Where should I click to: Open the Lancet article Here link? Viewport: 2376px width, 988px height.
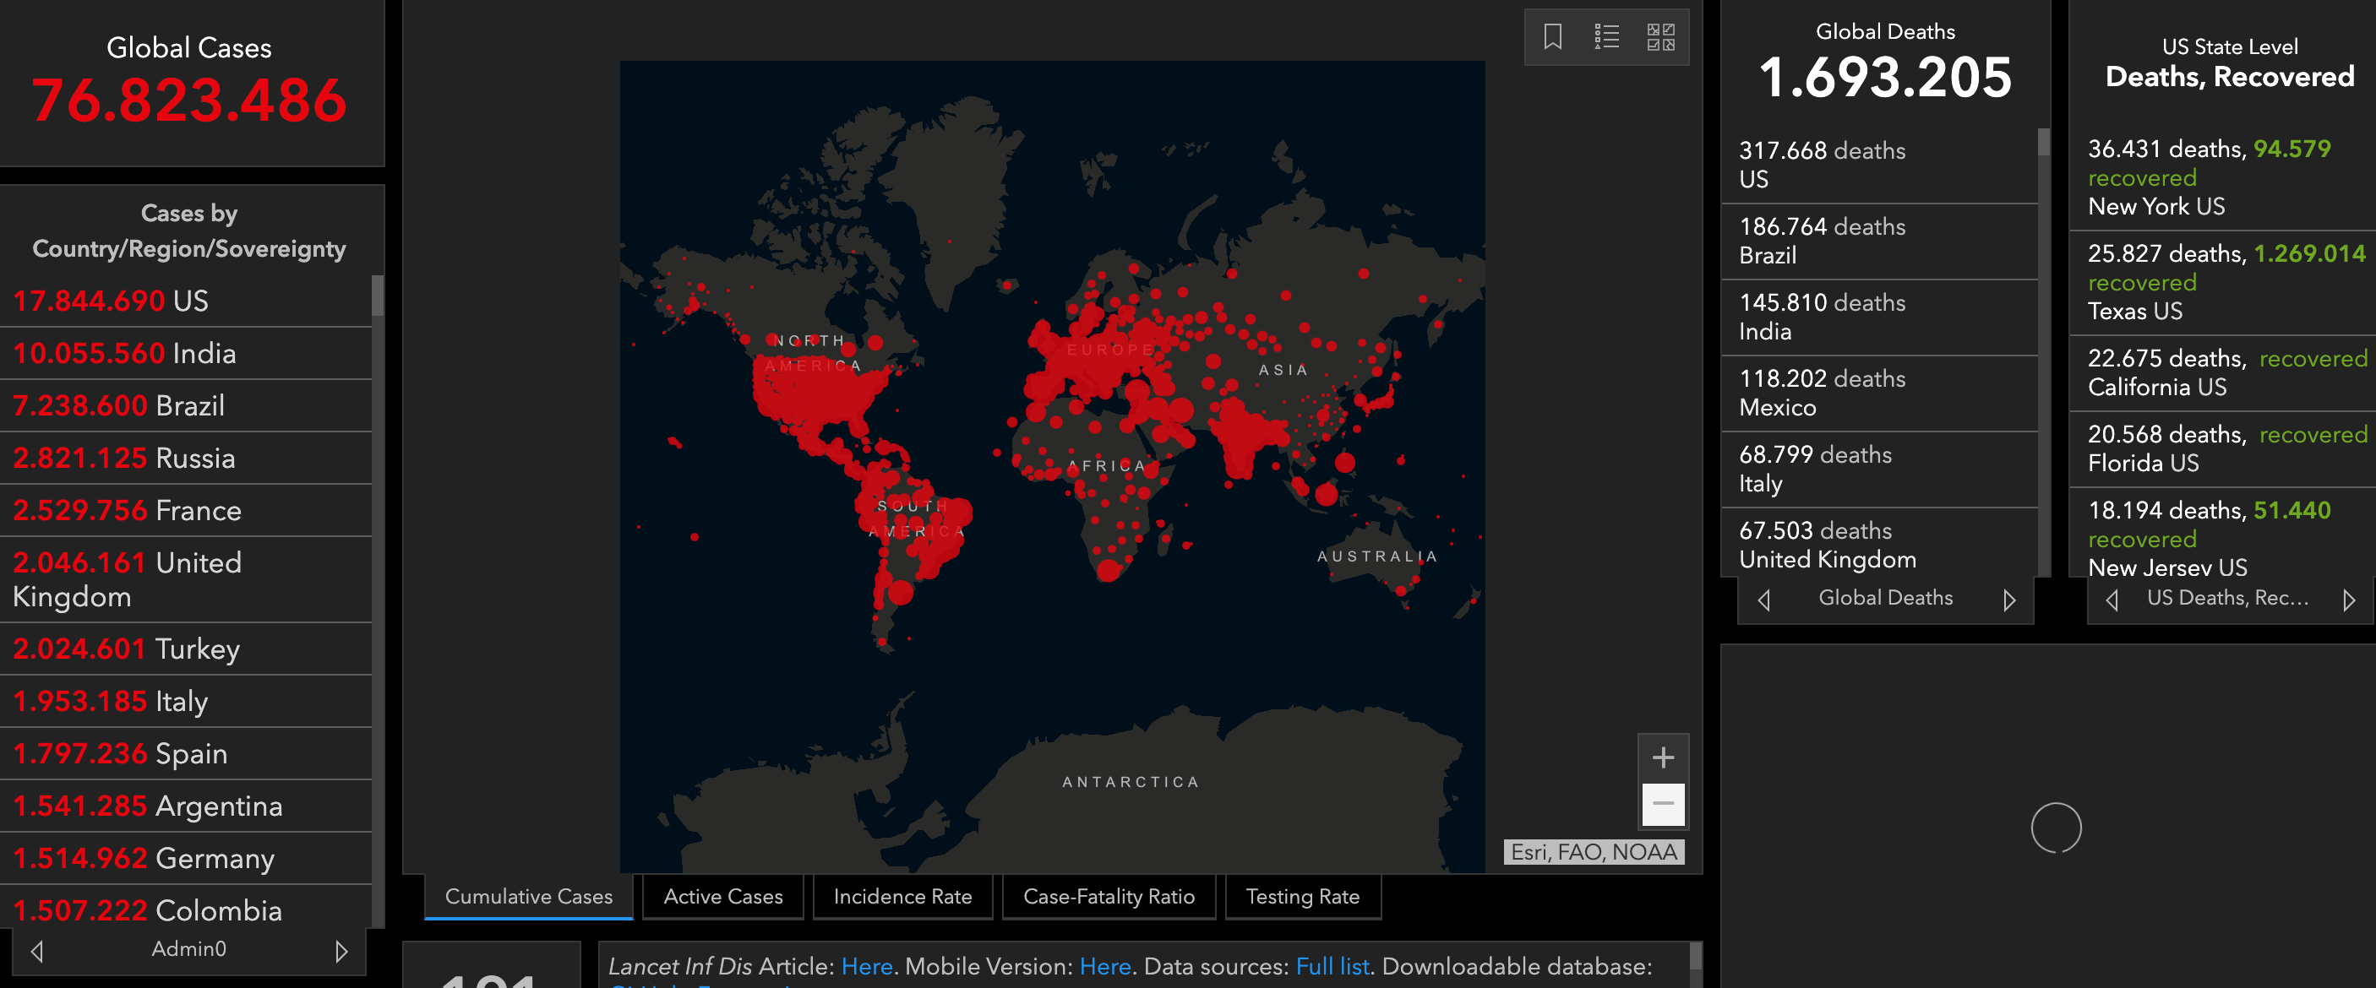pos(866,966)
